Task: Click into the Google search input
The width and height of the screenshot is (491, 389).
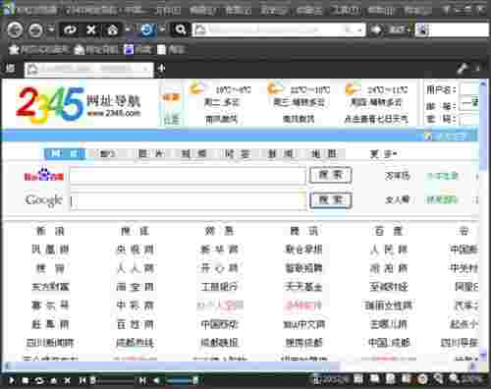Action: coord(188,200)
